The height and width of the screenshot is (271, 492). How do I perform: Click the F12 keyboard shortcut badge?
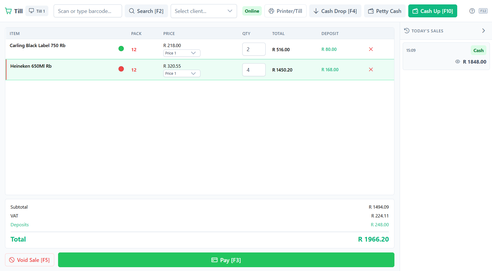tap(483, 11)
